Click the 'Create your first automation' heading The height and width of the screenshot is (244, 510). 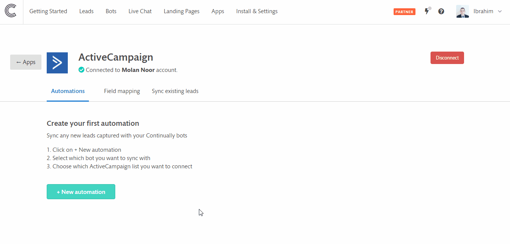tap(93, 123)
